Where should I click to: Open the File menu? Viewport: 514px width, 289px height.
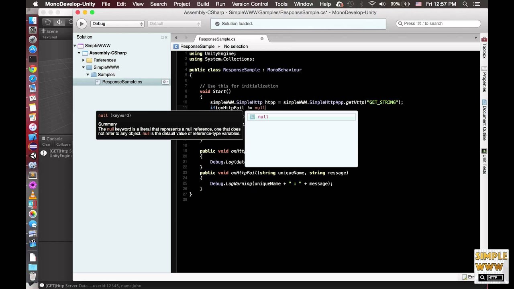(x=106, y=4)
